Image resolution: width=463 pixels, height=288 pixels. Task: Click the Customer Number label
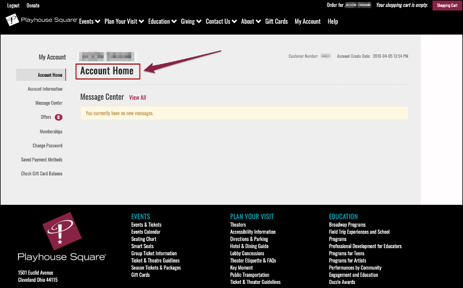pos(303,56)
